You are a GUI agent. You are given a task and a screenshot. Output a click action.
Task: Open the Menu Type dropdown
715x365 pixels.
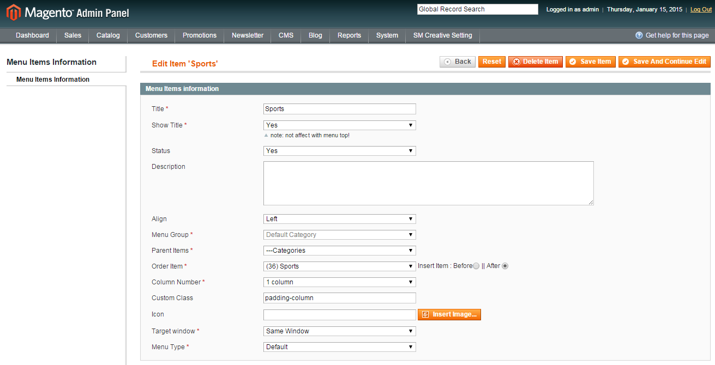click(x=340, y=347)
